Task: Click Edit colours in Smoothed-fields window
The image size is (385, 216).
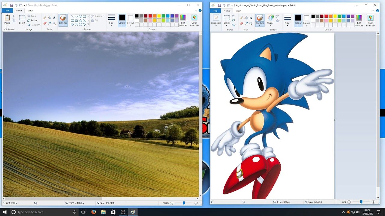Action: pyautogui.click(x=183, y=20)
